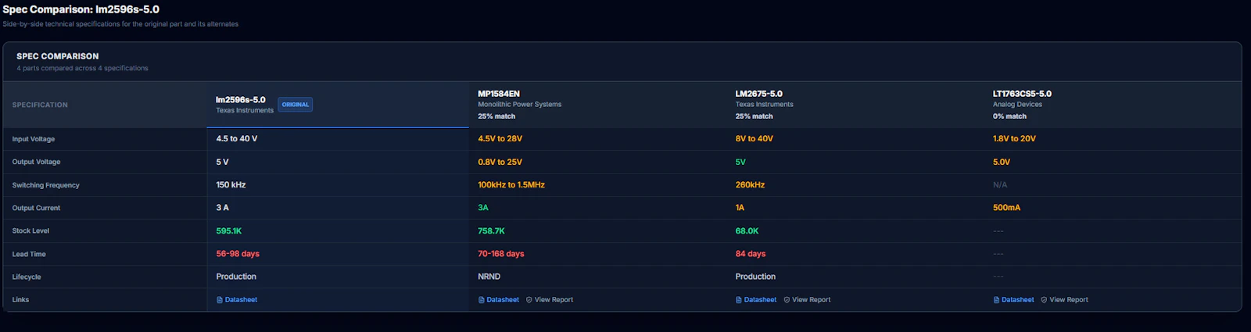The height and width of the screenshot is (332, 1251).
Task: Open the LT1763CS5-5.0 Datasheet link
Action: pyautogui.click(x=1014, y=300)
